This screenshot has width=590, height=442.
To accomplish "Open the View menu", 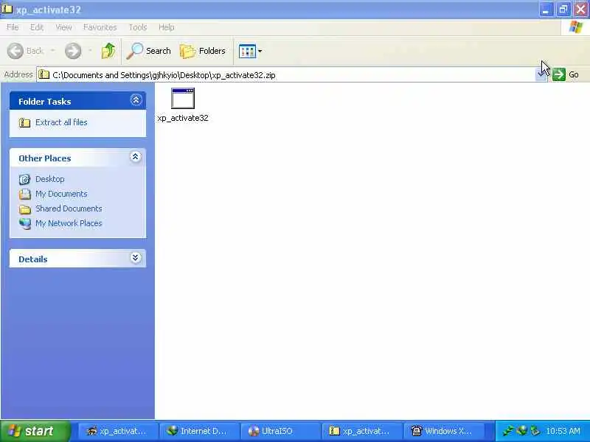I will (63, 27).
